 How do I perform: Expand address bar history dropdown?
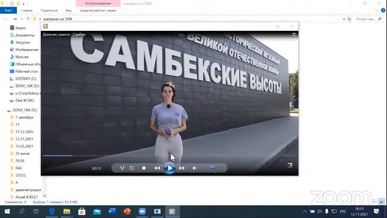coord(344,19)
